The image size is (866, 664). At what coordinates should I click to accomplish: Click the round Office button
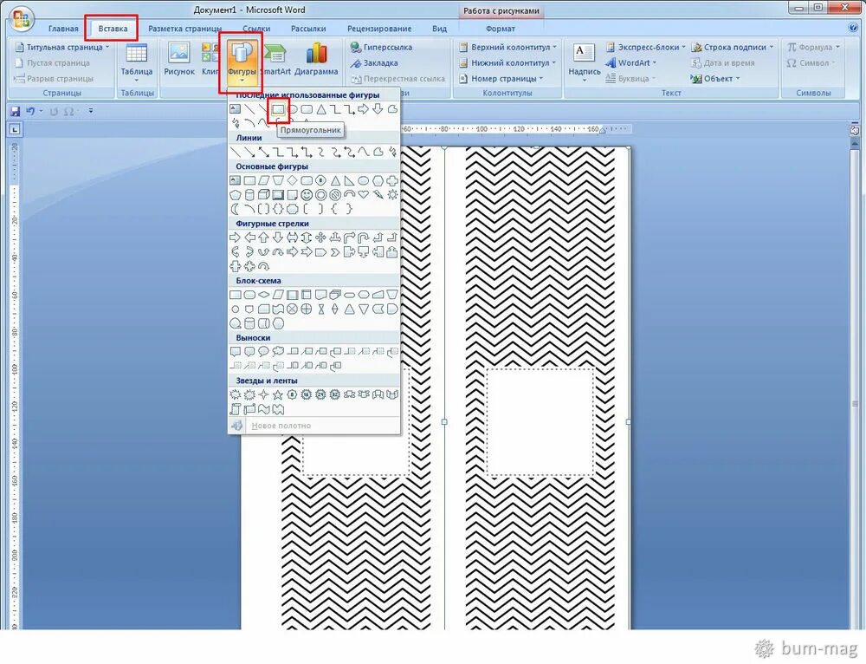[x=21, y=19]
